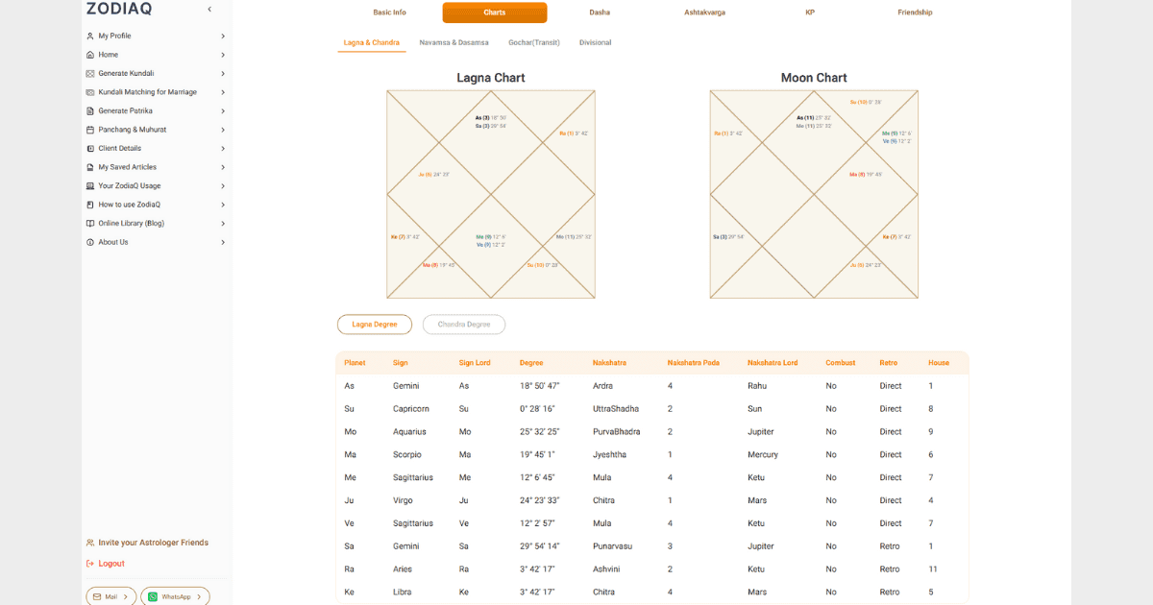Click the Mercury nakshatra lord cell
Viewport: 1153px width, 605px height.
763,455
